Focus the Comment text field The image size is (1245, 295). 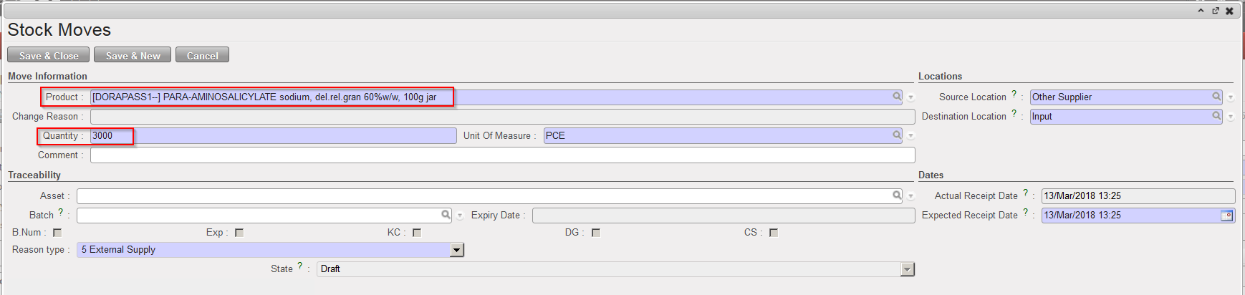pyautogui.click(x=501, y=155)
